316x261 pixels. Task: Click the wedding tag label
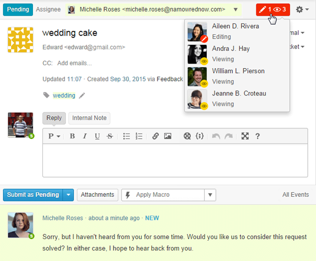(64, 96)
